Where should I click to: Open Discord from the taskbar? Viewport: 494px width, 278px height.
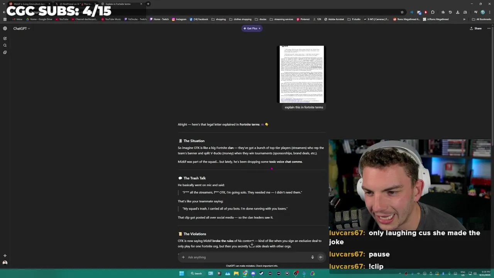253,273
